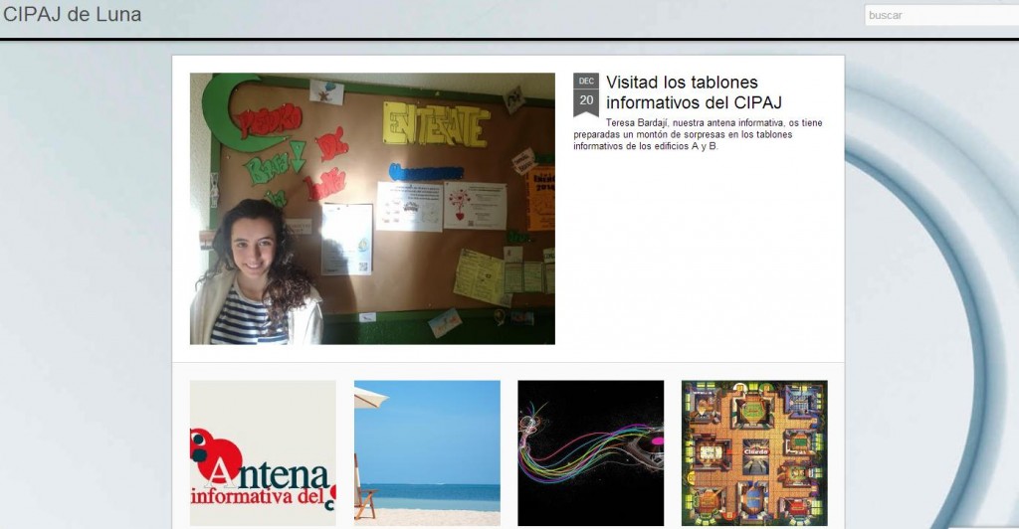This screenshot has width=1019, height=529.
Task: Click the DEC 20 date ribbon
Action: click(586, 93)
